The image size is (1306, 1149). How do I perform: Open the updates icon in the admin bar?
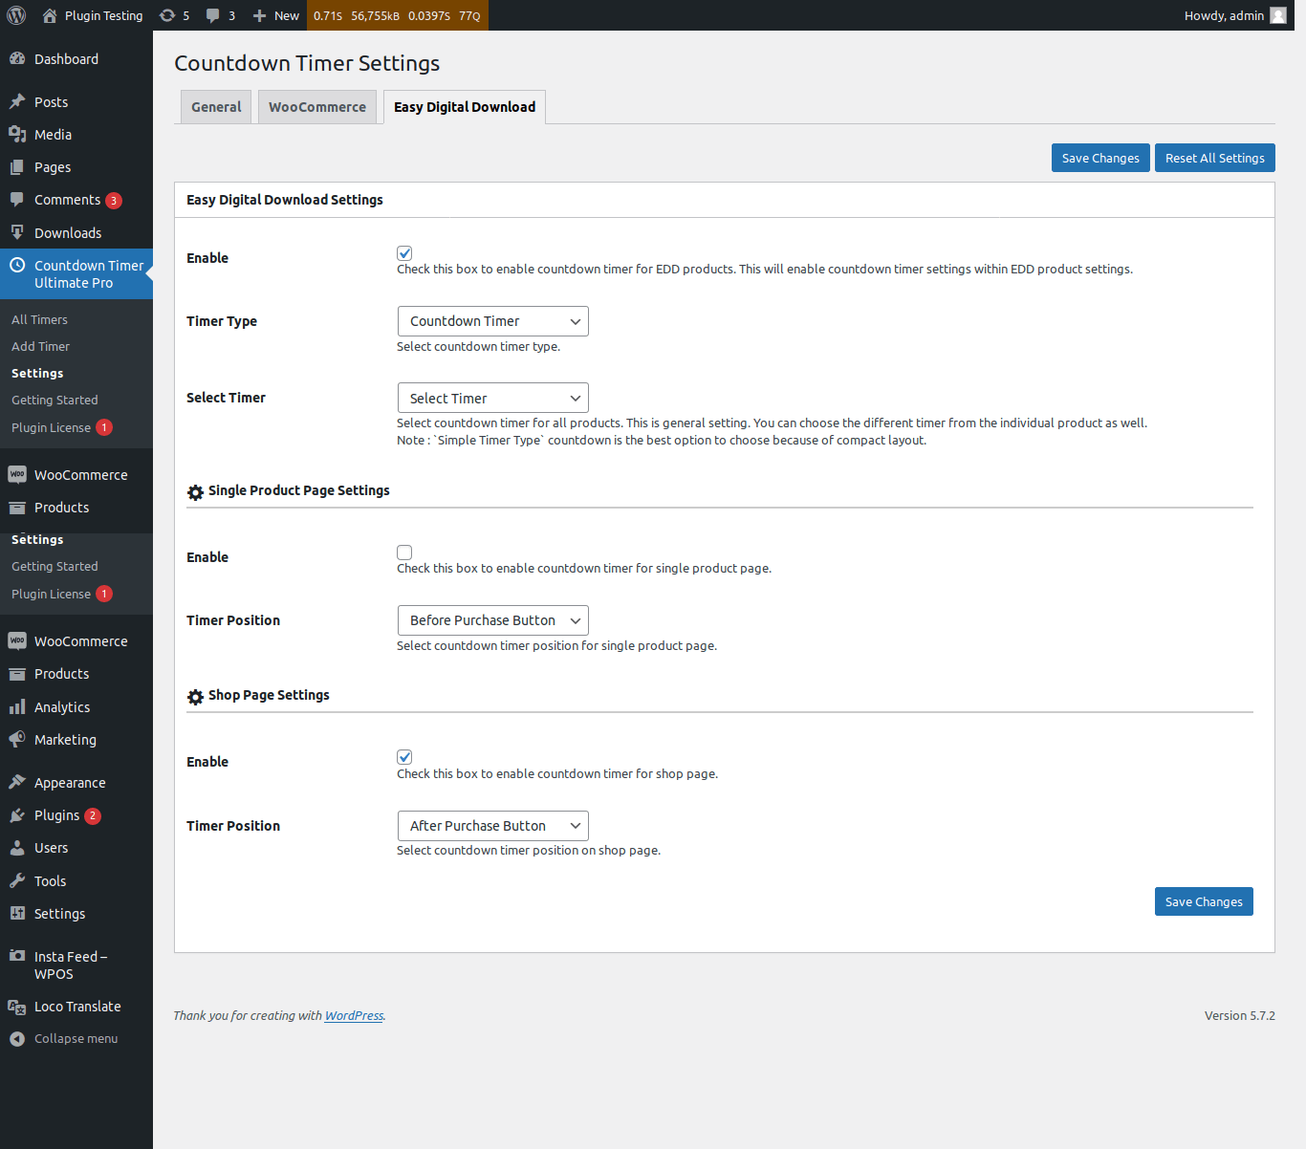click(168, 15)
